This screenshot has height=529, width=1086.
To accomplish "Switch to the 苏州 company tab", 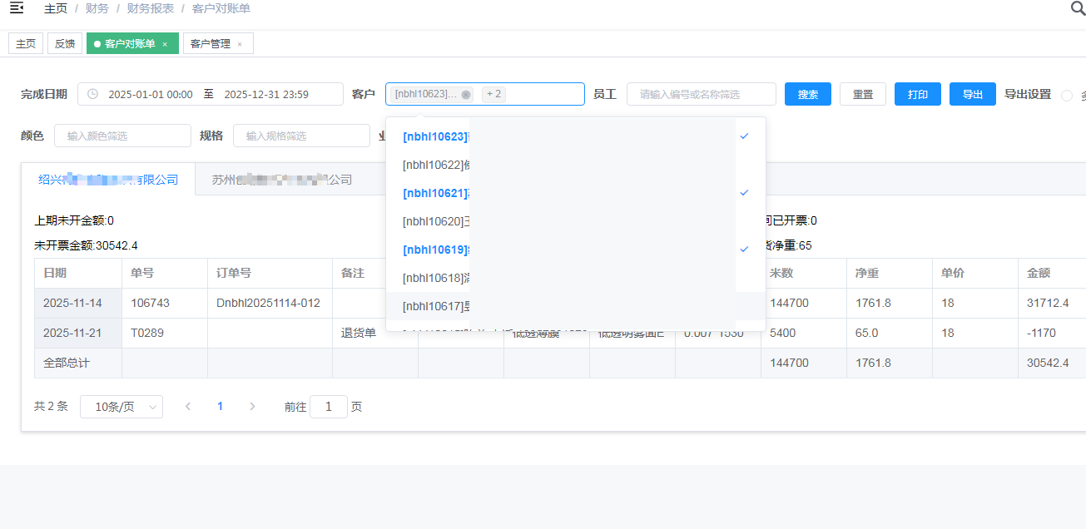I will pyautogui.click(x=281, y=180).
